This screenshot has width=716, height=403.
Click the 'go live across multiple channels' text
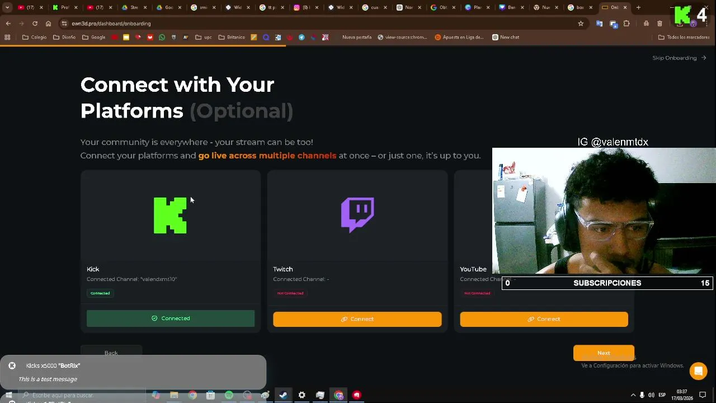[267, 156]
